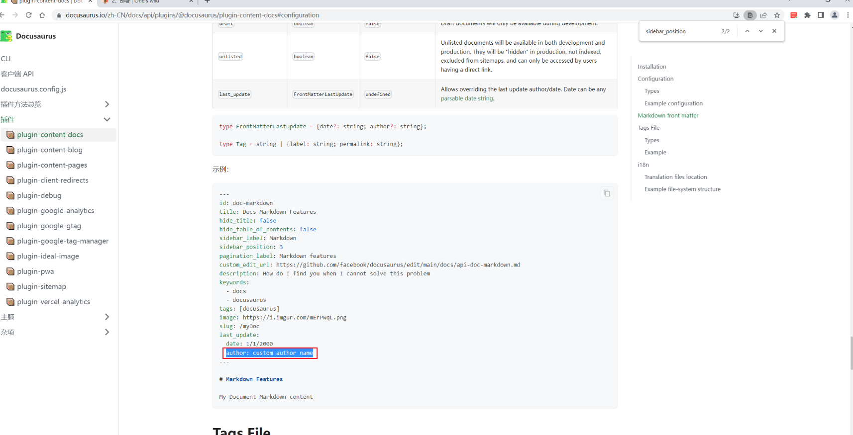
Task: Toggle the browser side panel icon
Action: click(x=821, y=15)
